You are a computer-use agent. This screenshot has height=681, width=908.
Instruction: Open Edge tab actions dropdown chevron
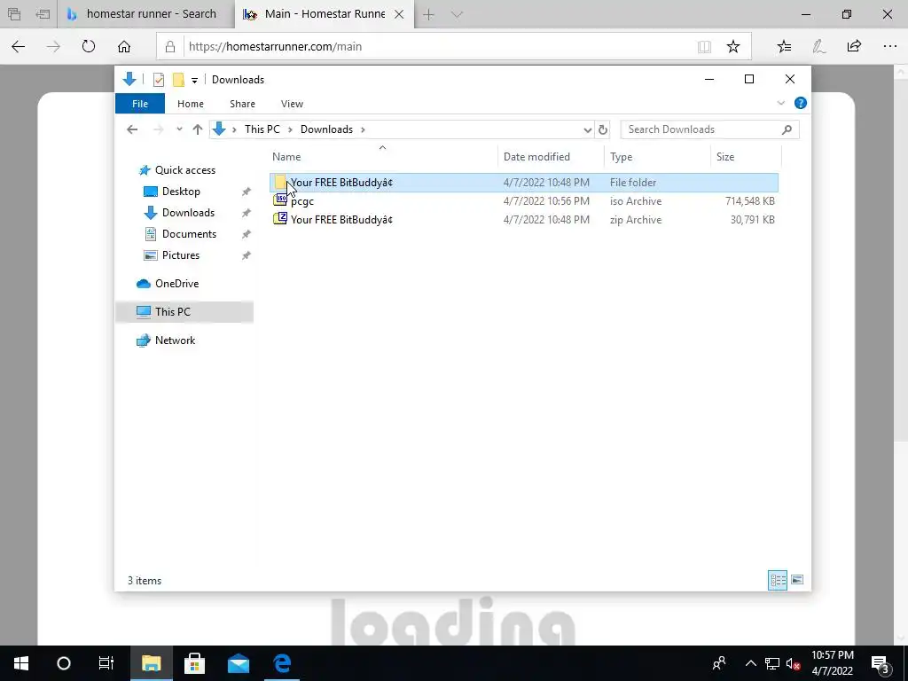457,14
